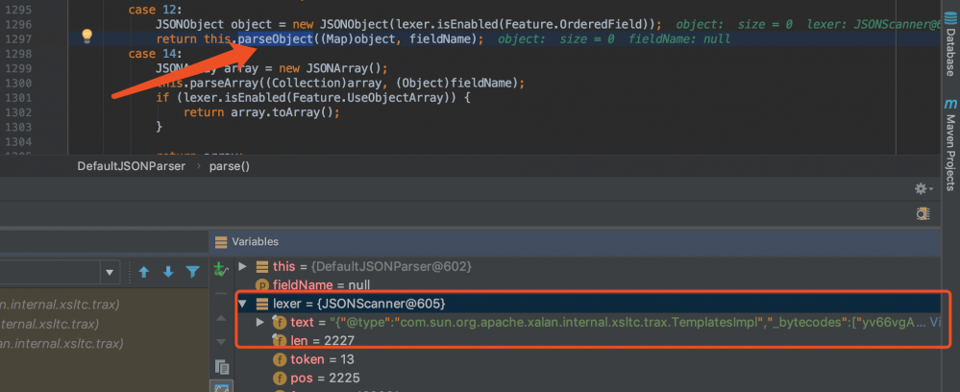Screen dimensions: 960x392
Task: Click 'case 12:' in the editor
Action: coord(157,10)
